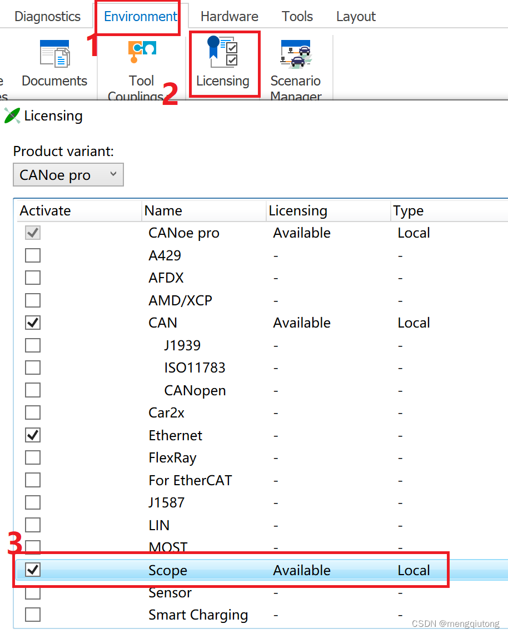Enable the J1939 checkbox

pos(33,345)
